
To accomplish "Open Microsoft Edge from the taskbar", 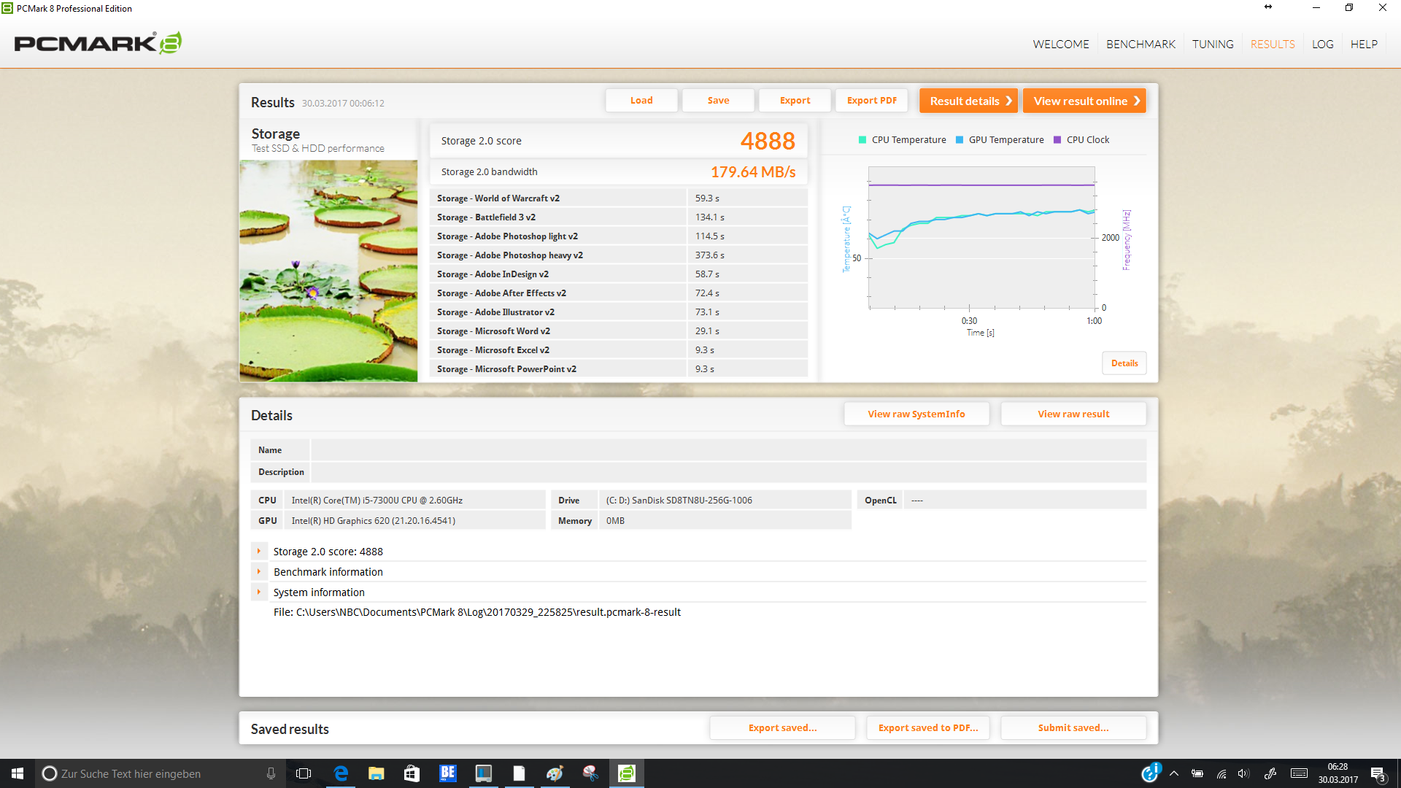I will [x=341, y=773].
